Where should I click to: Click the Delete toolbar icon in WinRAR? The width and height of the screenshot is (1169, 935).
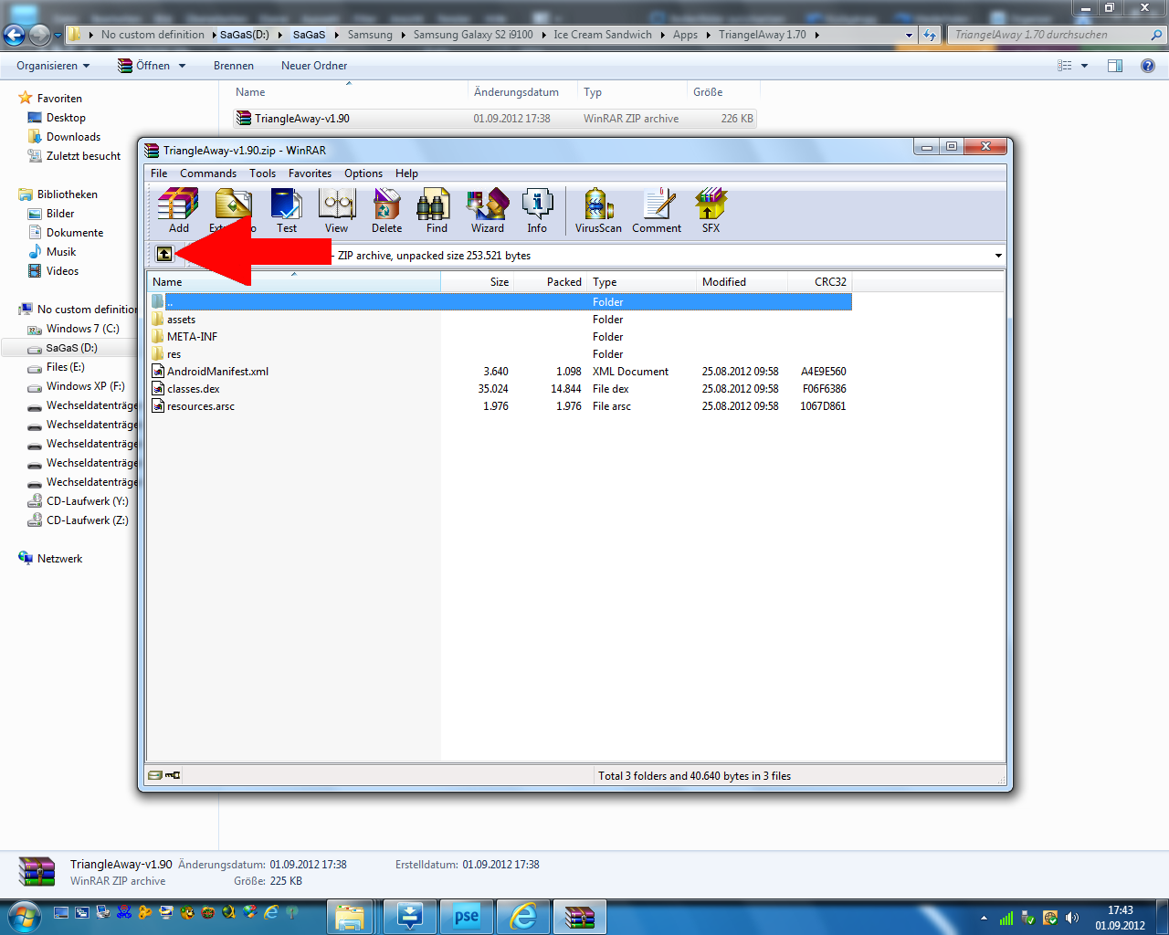click(x=386, y=211)
